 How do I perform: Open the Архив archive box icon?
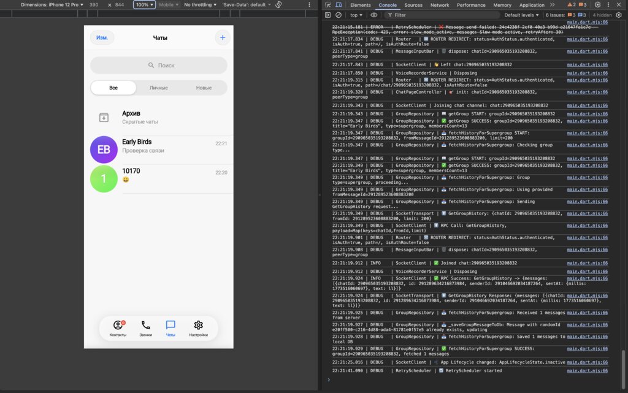click(104, 117)
